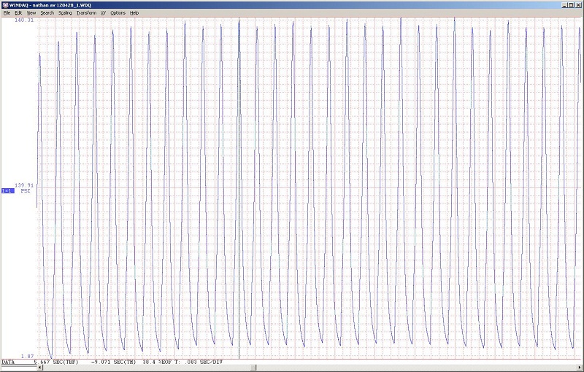Image resolution: width=584 pixels, height=372 pixels.
Task: Click the WINDAQ application icon in title bar
Action: pos(4,4)
